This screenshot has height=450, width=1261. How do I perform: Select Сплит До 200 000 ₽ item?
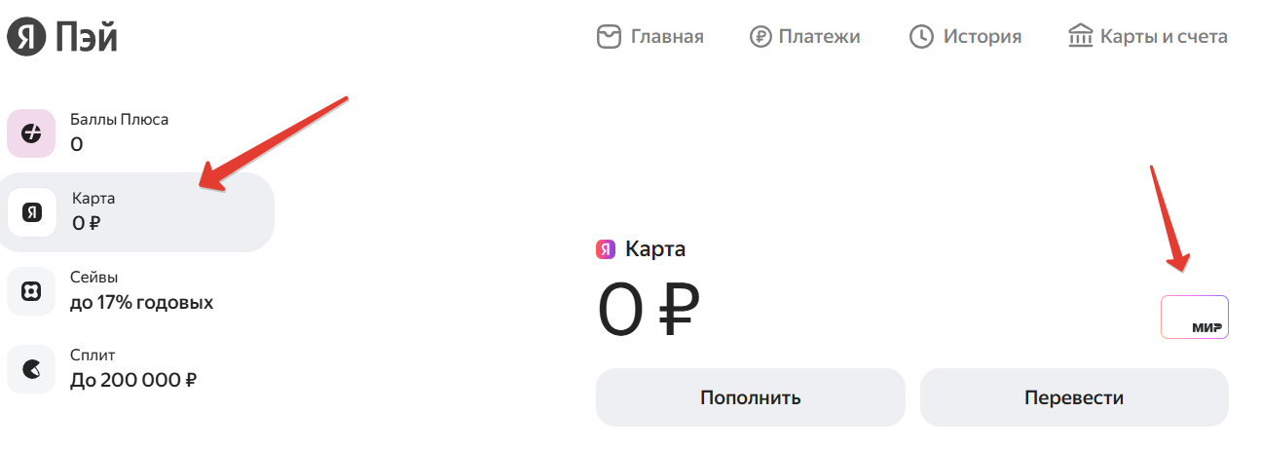[x=133, y=369]
